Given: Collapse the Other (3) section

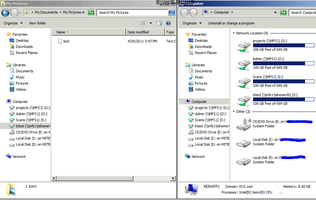Looking at the screenshot, I should tap(234, 112).
